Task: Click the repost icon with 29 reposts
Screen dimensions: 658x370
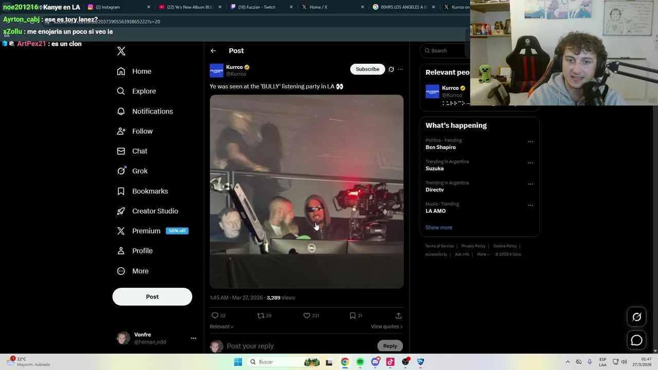Action: pyautogui.click(x=261, y=316)
